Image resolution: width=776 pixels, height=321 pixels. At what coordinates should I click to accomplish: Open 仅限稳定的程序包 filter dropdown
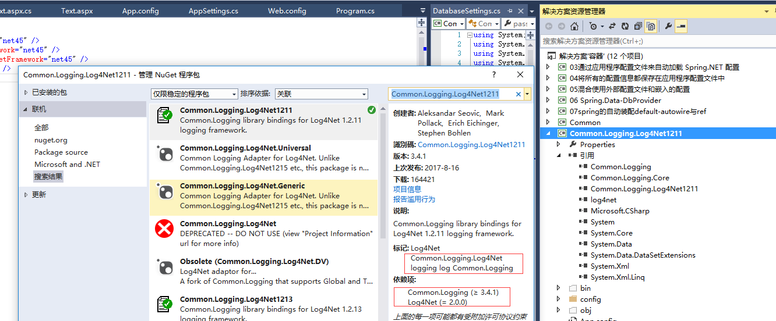[x=195, y=94]
